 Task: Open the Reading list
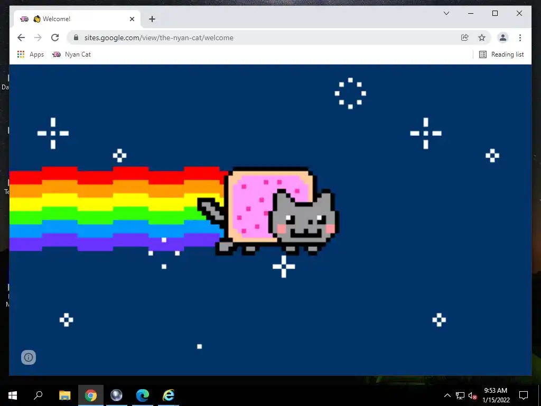501,54
